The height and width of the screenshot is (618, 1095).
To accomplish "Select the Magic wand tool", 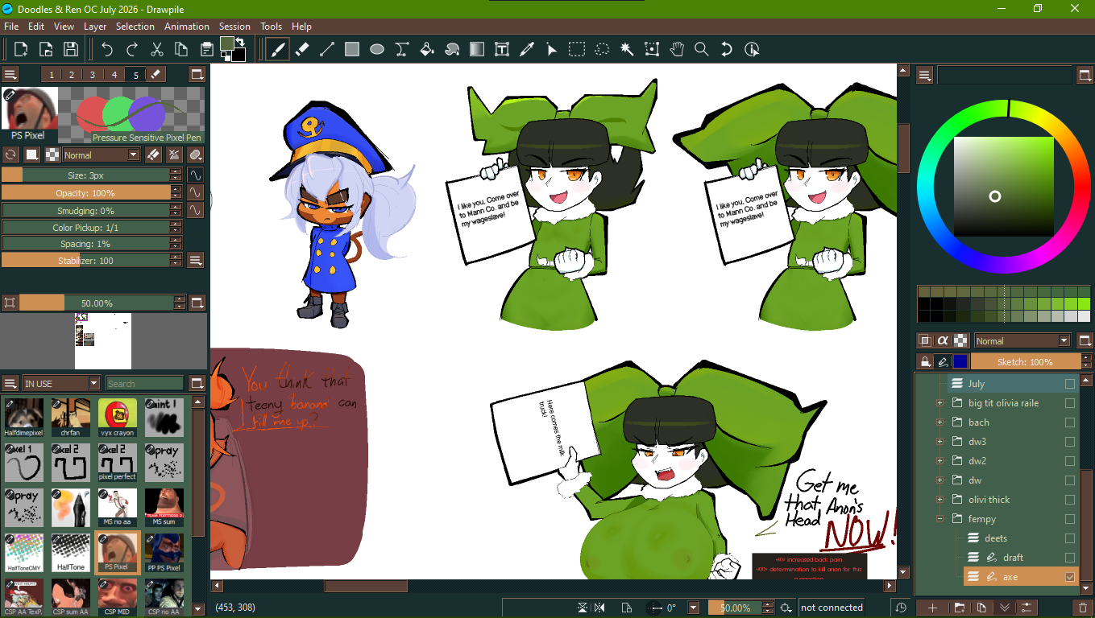I will tap(627, 49).
